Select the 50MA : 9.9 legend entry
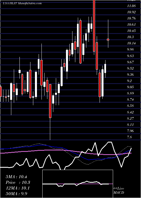This screenshot has width=141, height=198. coord(17,194)
